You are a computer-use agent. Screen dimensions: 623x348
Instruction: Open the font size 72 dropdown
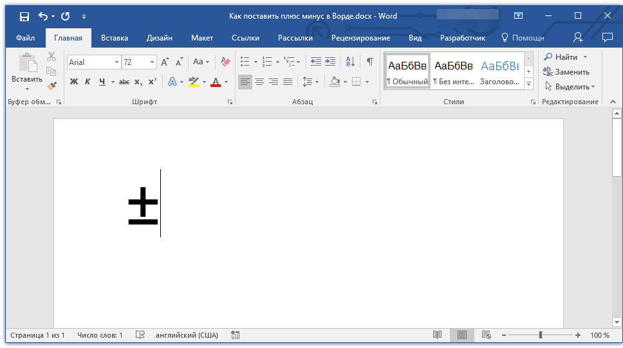[153, 62]
